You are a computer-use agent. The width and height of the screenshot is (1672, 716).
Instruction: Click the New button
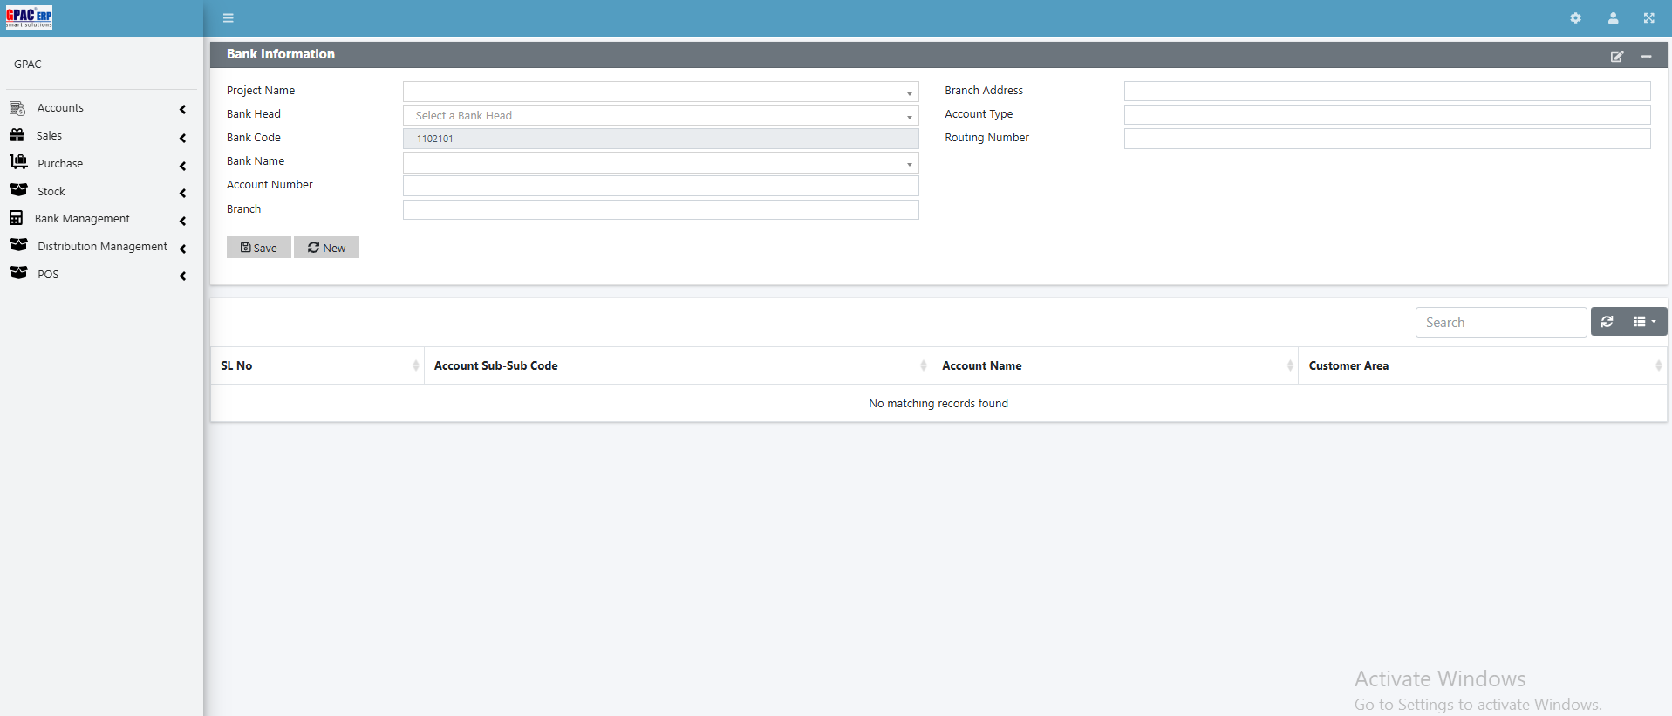pyautogui.click(x=326, y=248)
